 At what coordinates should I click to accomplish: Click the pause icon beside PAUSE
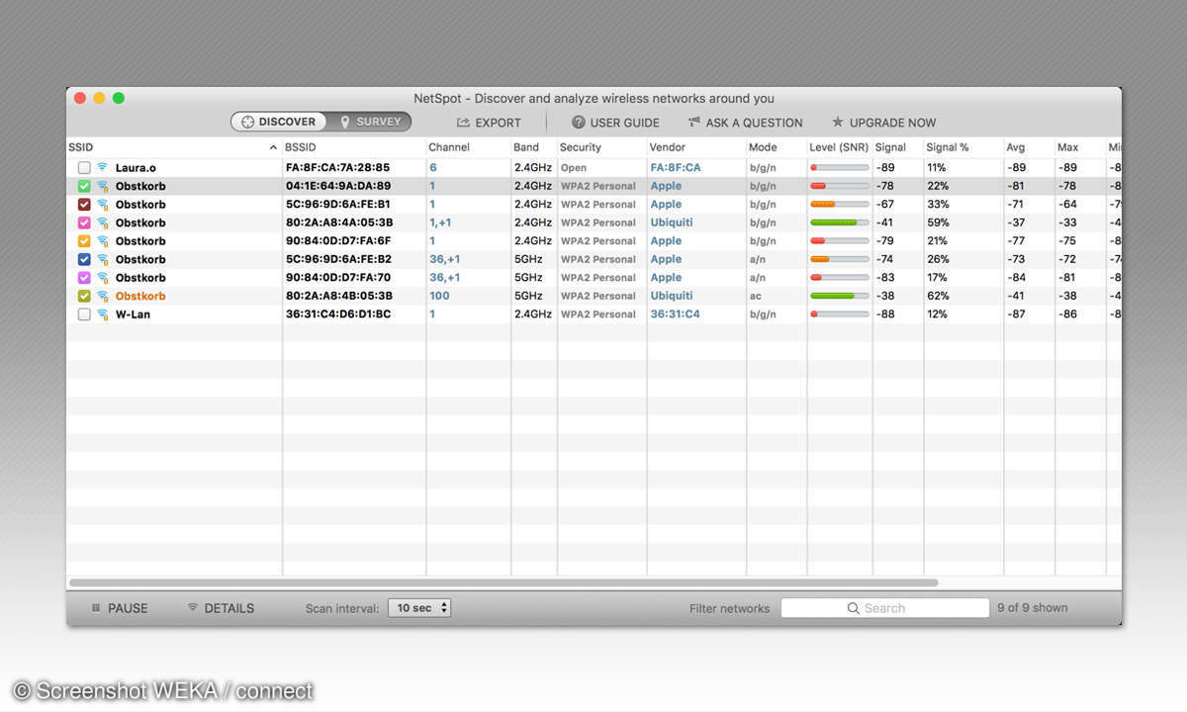[96, 608]
